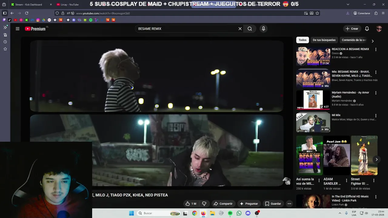Reload the current page

click(x=27, y=13)
